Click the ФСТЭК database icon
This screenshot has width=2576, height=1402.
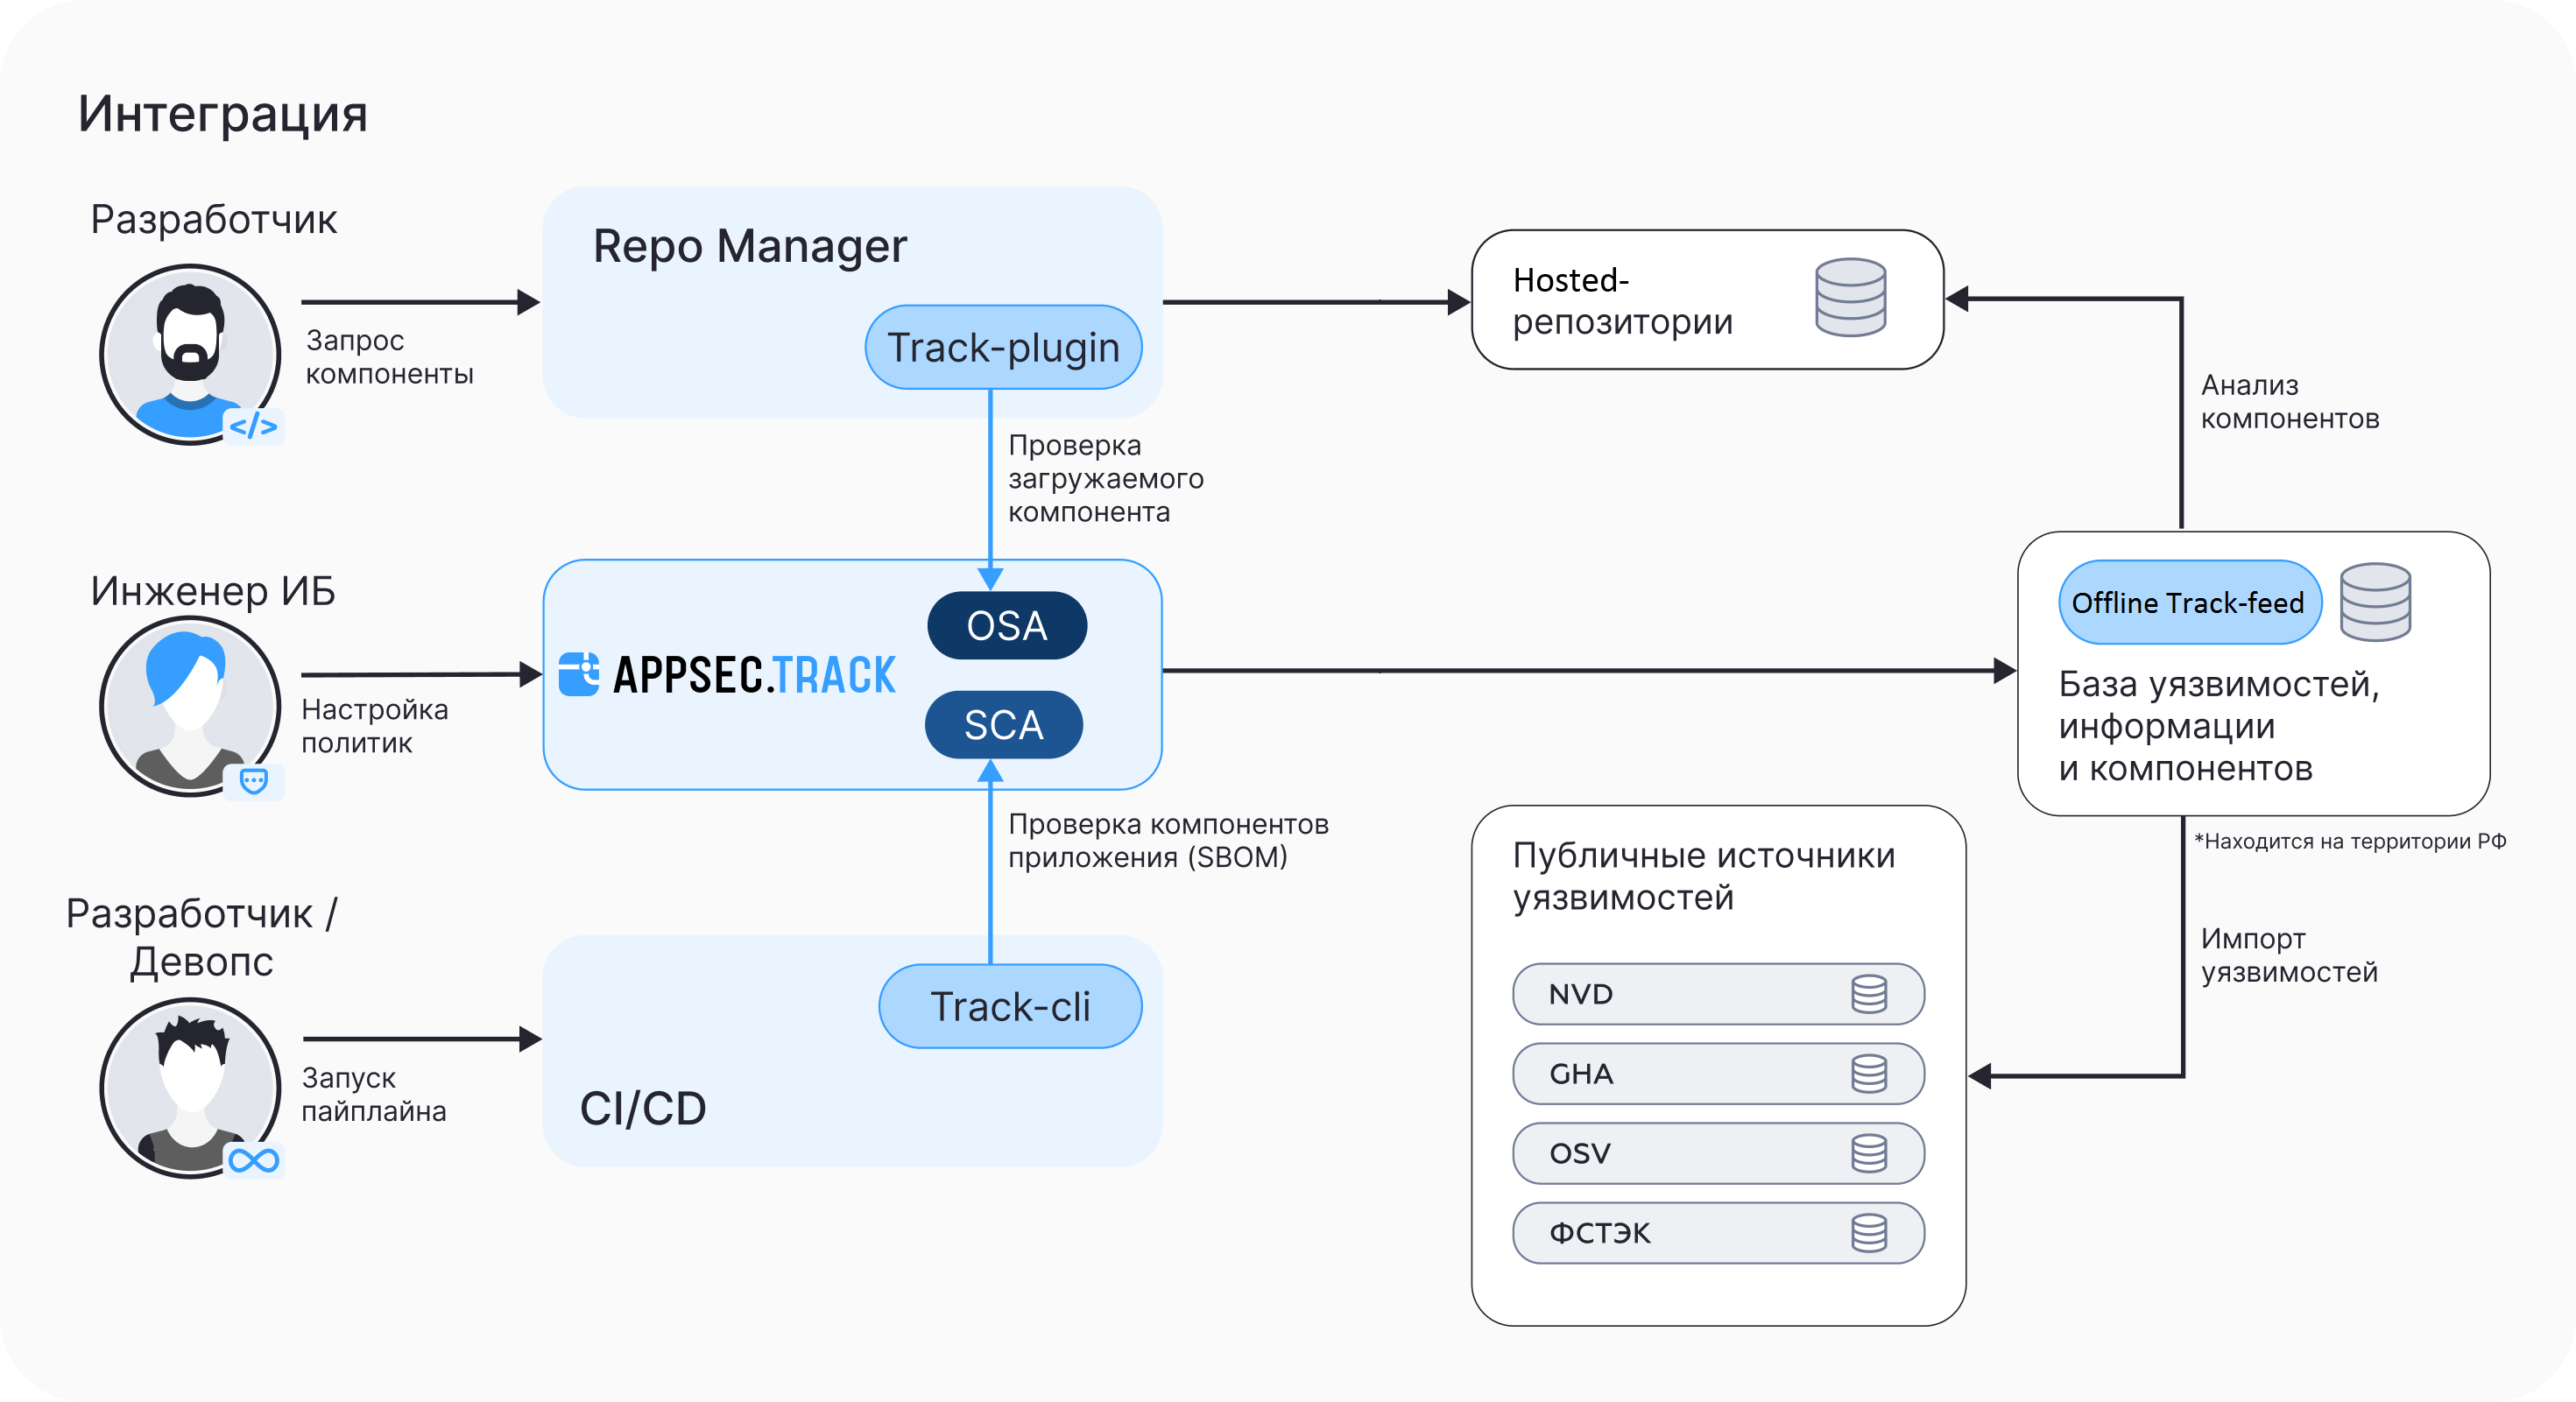[1869, 1233]
